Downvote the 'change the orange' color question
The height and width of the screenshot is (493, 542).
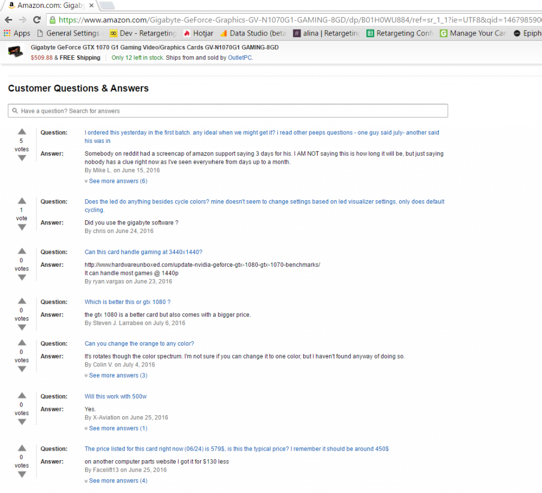point(22,369)
